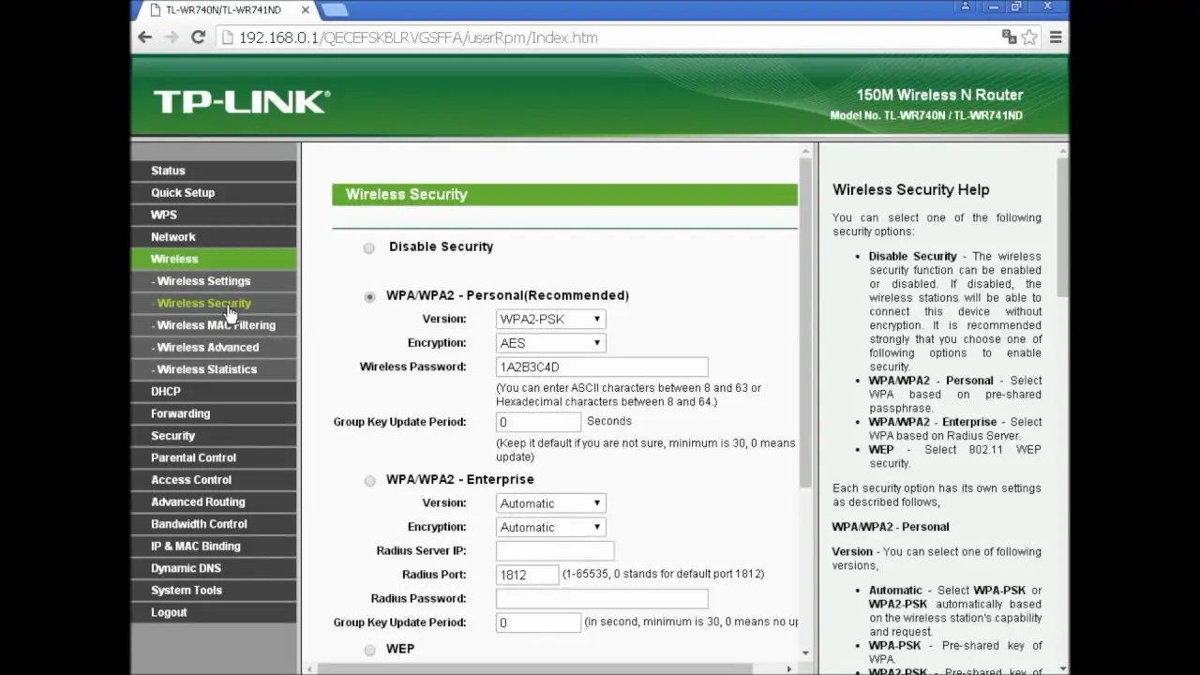
Task: Open the WPS menu
Action: click(214, 215)
